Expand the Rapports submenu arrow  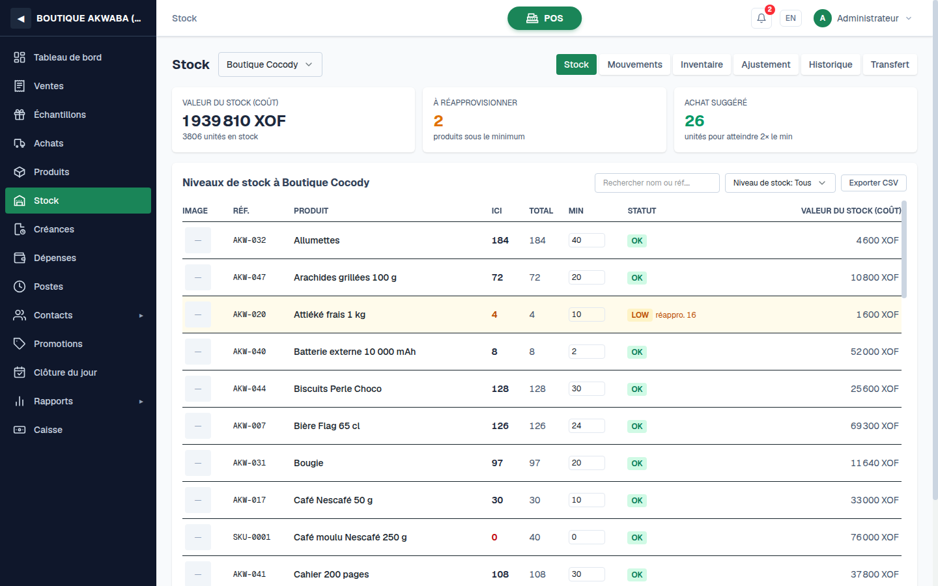(141, 402)
